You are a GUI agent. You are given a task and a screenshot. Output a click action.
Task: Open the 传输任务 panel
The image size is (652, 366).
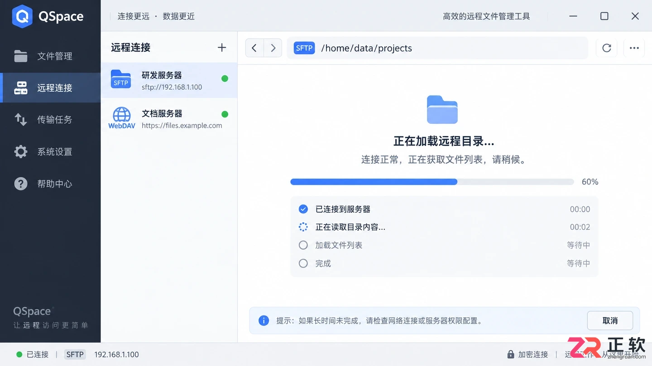(x=50, y=119)
